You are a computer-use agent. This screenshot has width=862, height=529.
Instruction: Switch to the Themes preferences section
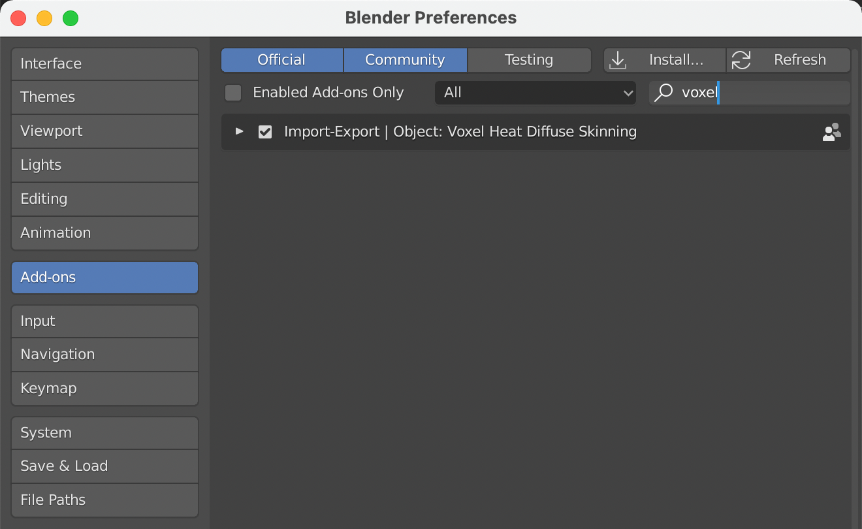(x=104, y=97)
